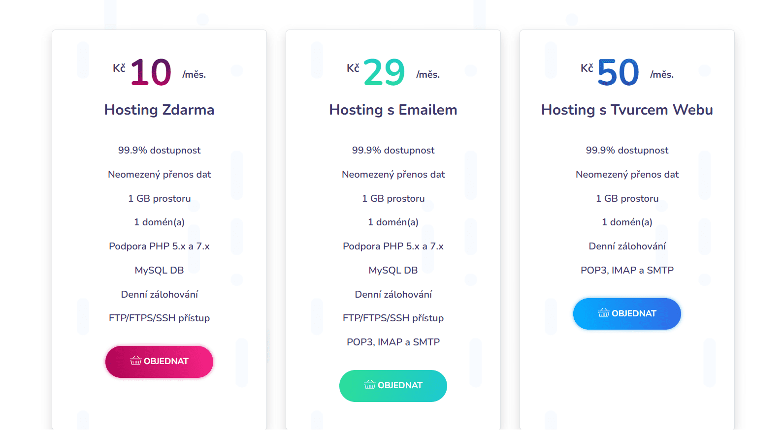Click POP3, IMAP a SMTP in the Emailem card
This screenshot has height=430, width=783.
(393, 342)
